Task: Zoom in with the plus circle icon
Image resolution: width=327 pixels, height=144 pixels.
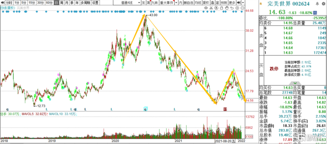Action: pos(237,8)
